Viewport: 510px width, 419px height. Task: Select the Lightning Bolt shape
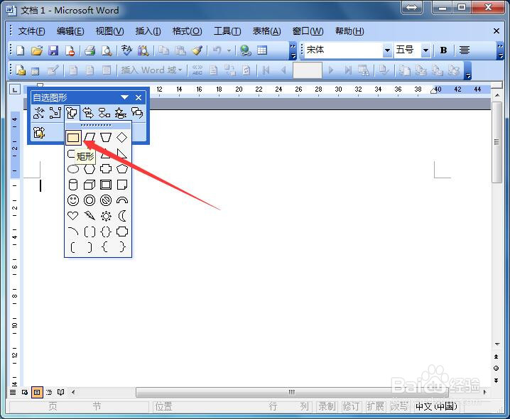(89, 216)
